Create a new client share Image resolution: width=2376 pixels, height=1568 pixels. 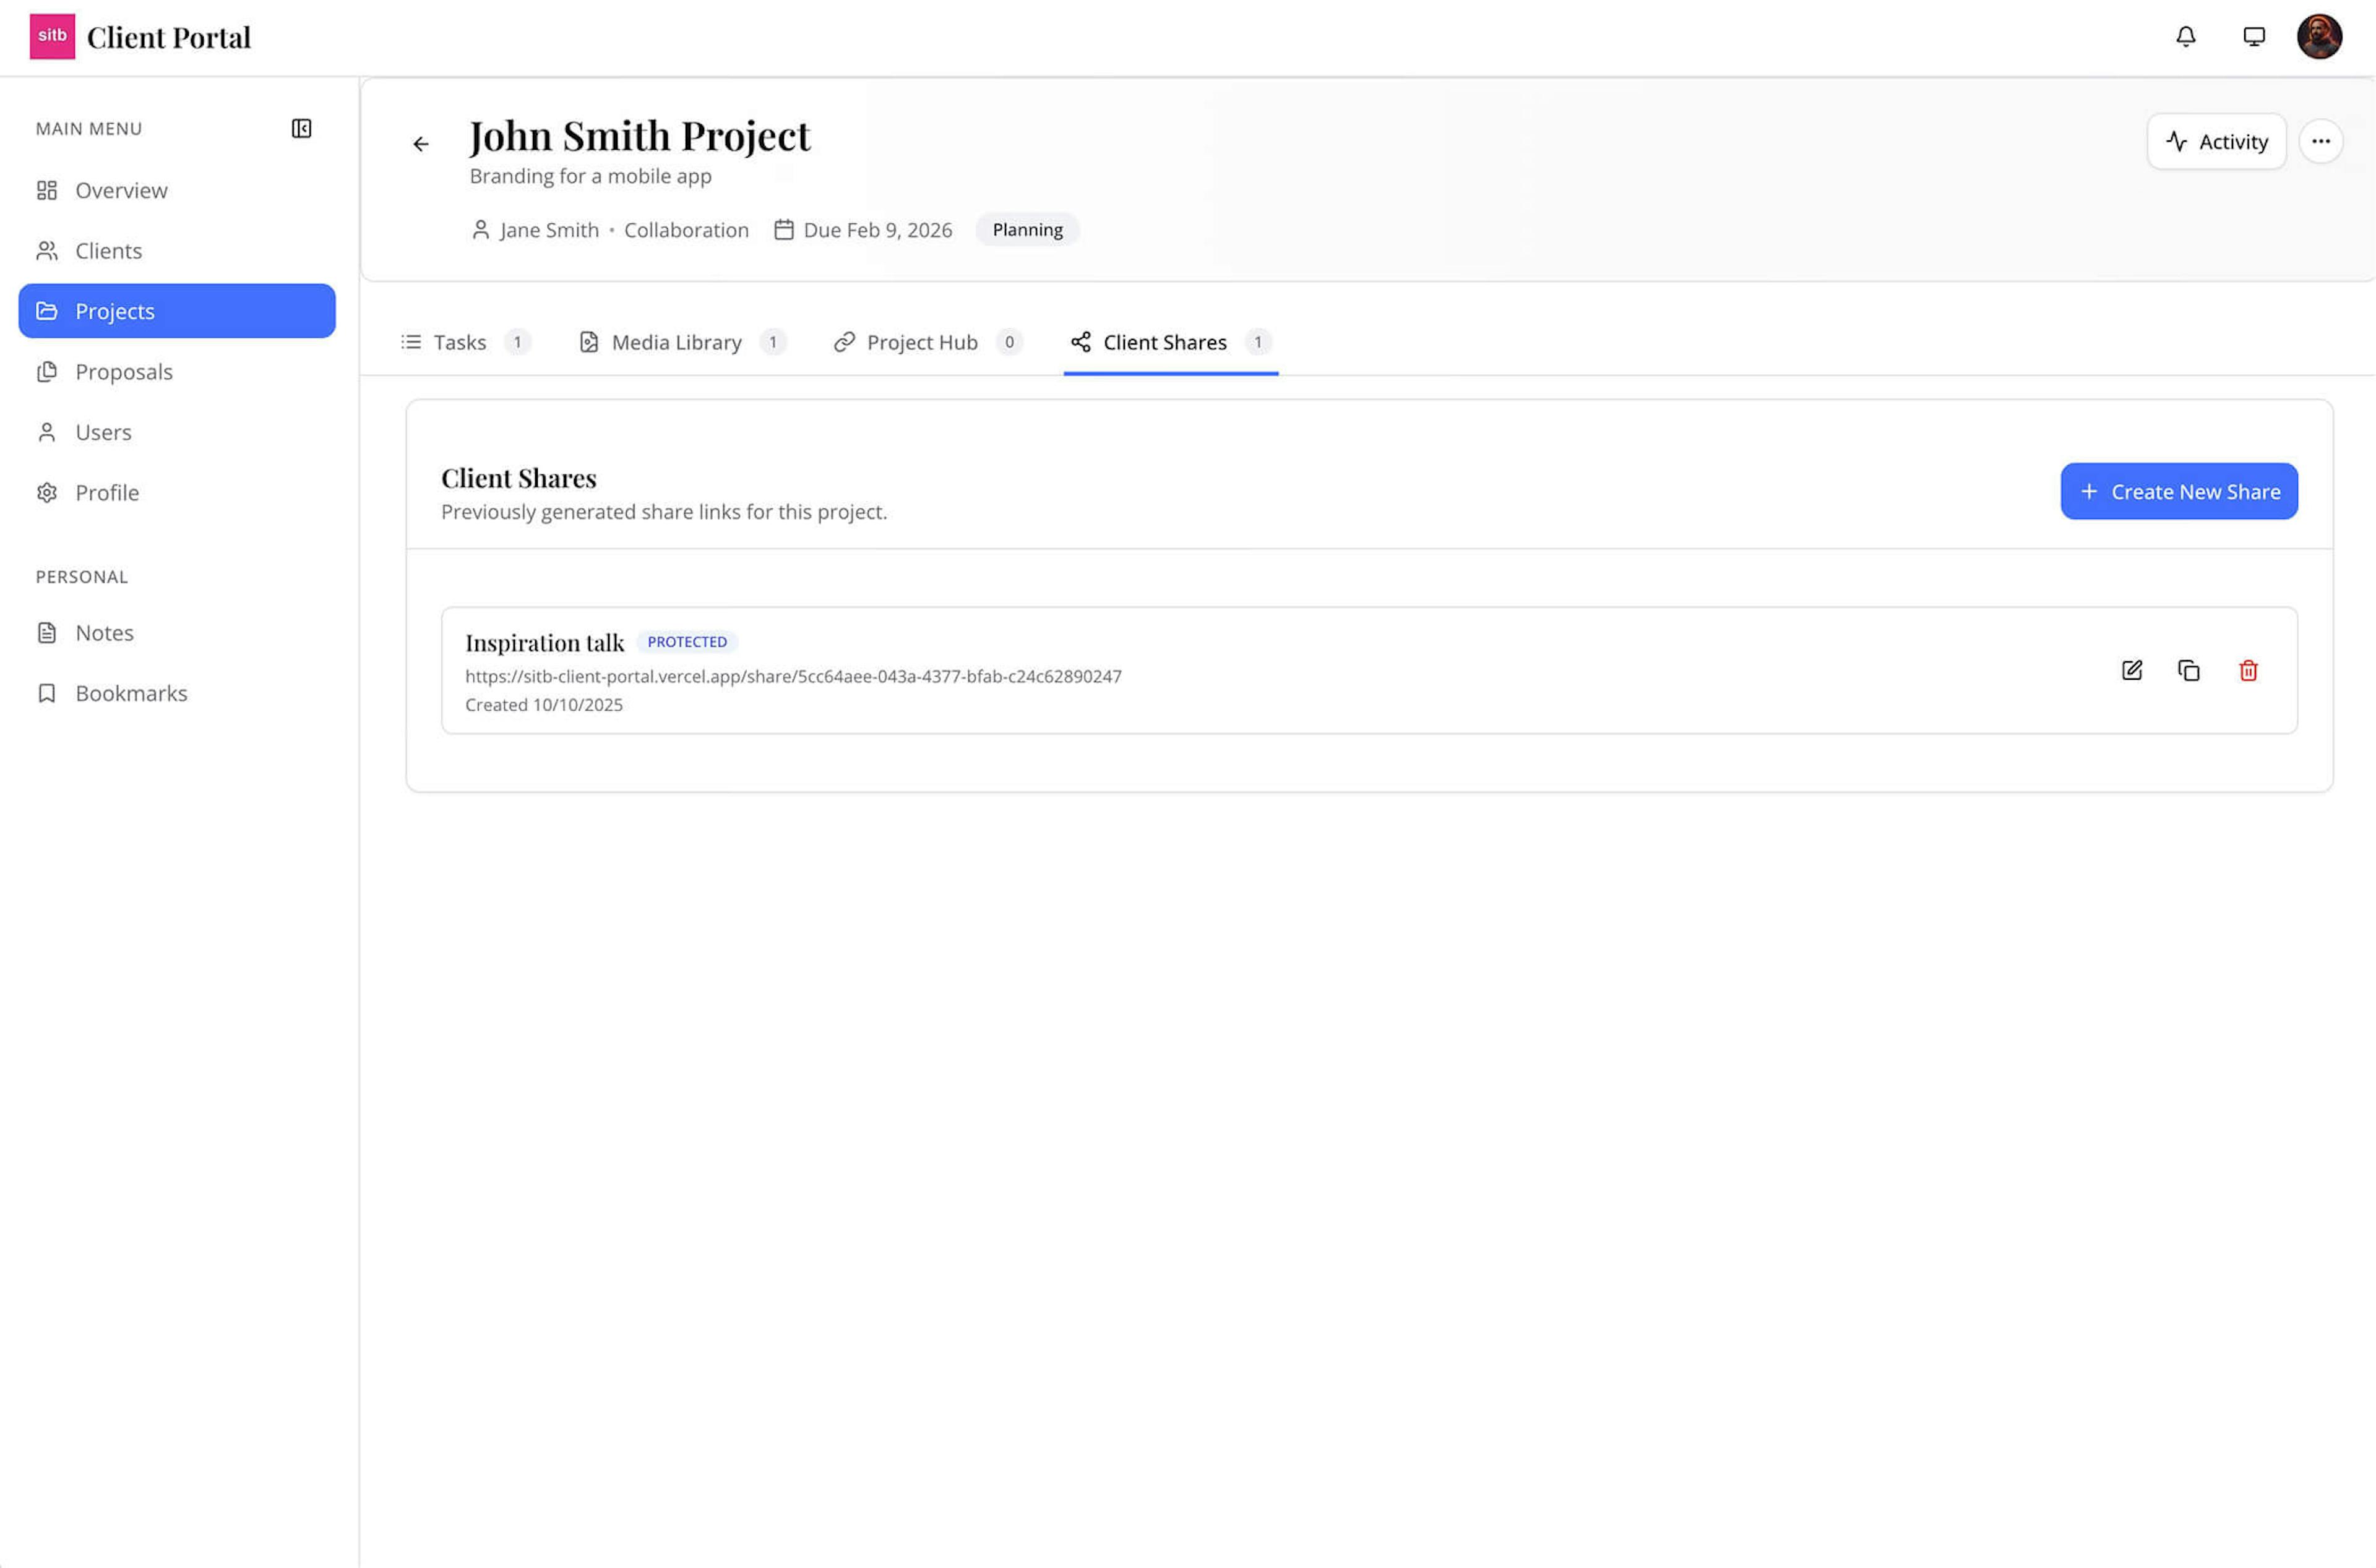(2179, 491)
